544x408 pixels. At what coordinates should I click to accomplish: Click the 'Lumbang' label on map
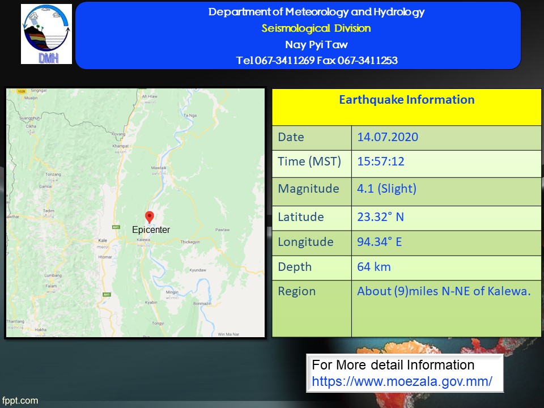point(53,275)
